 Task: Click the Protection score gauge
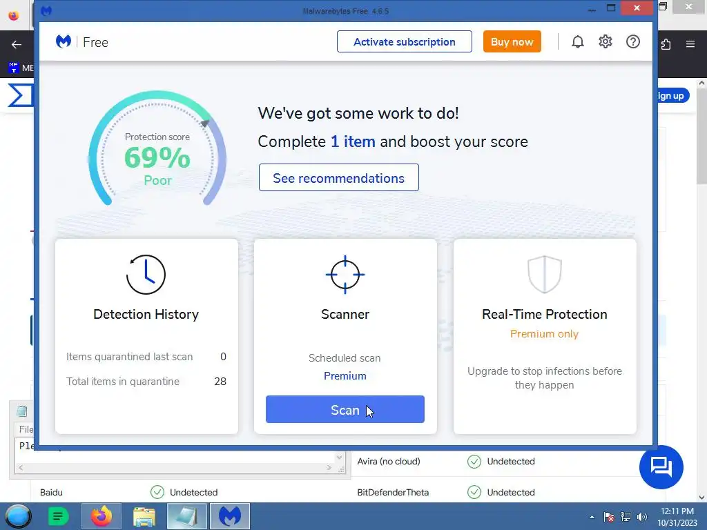(x=157, y=149)
